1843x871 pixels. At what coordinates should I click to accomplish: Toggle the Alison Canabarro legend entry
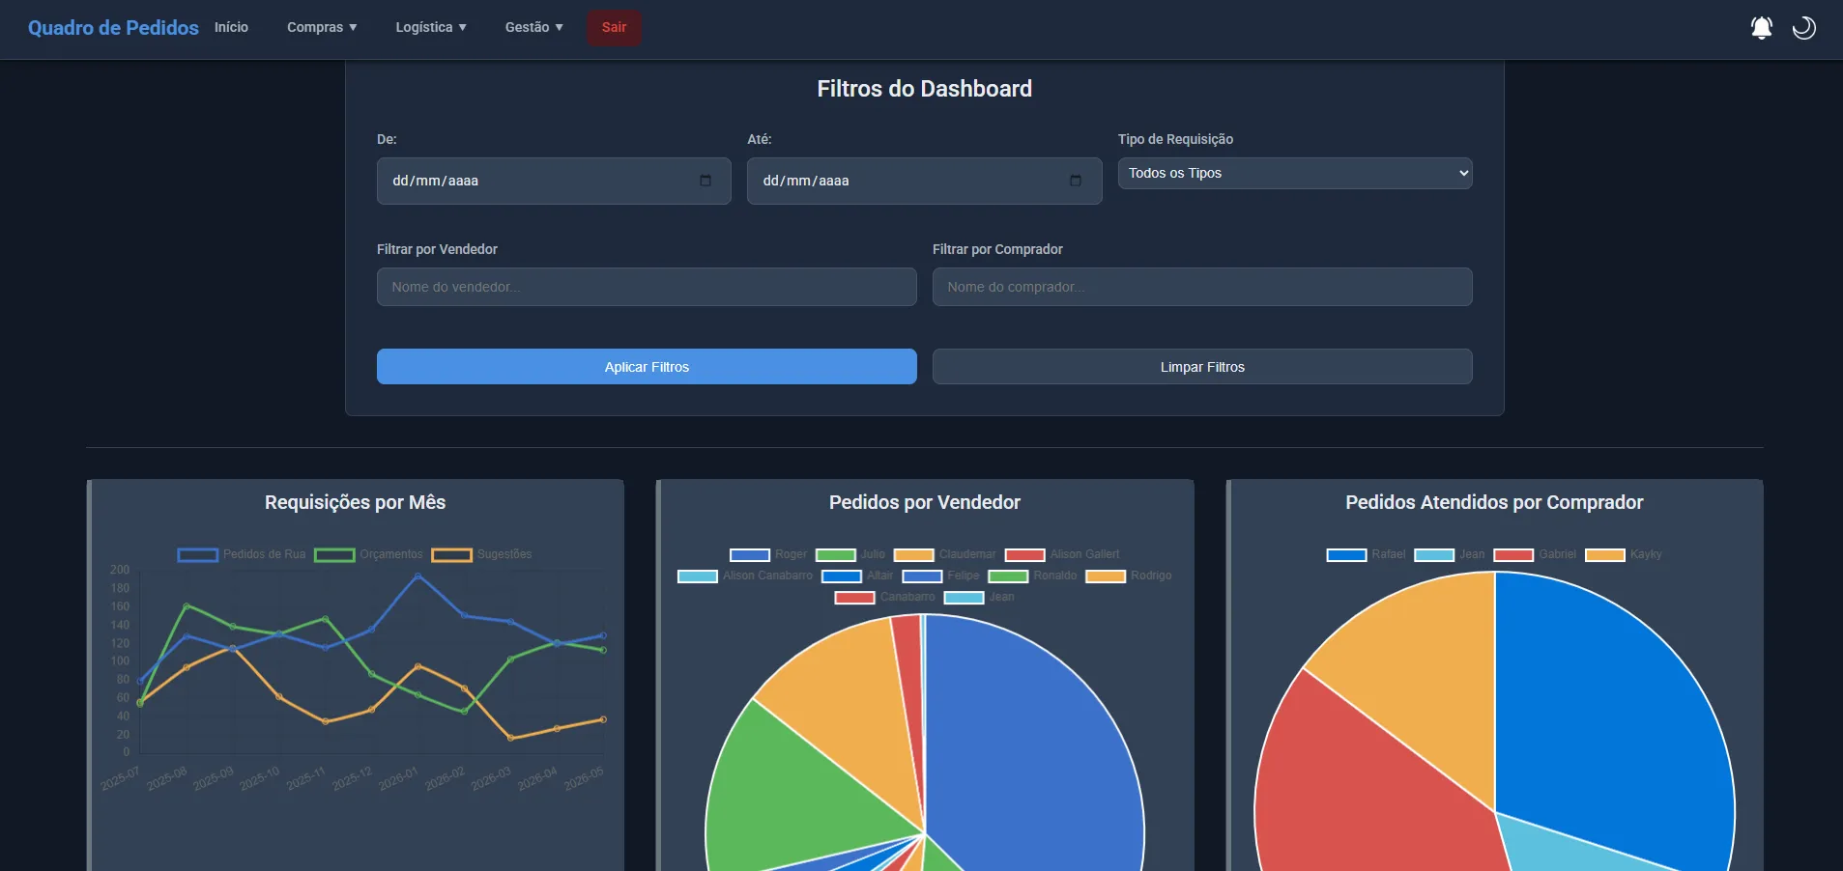(745, 576)
